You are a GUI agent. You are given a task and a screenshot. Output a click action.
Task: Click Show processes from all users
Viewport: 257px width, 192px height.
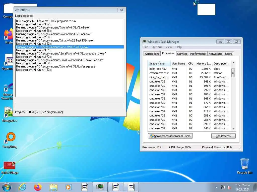coord(170,136)
